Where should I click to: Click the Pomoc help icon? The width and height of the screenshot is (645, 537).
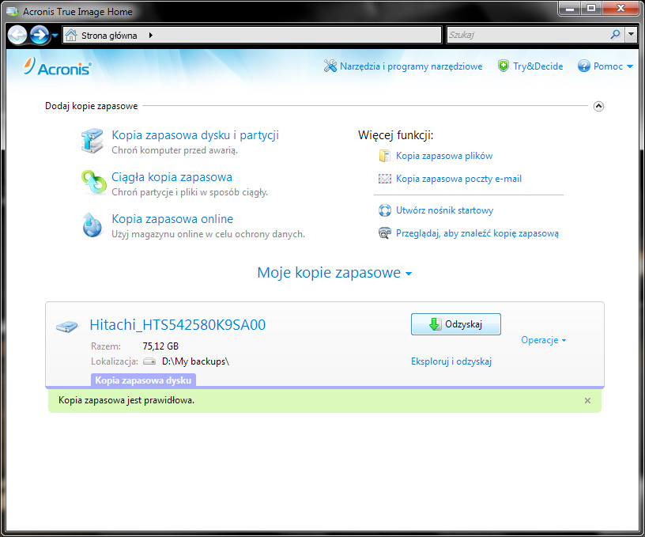(x=583, y=66)
